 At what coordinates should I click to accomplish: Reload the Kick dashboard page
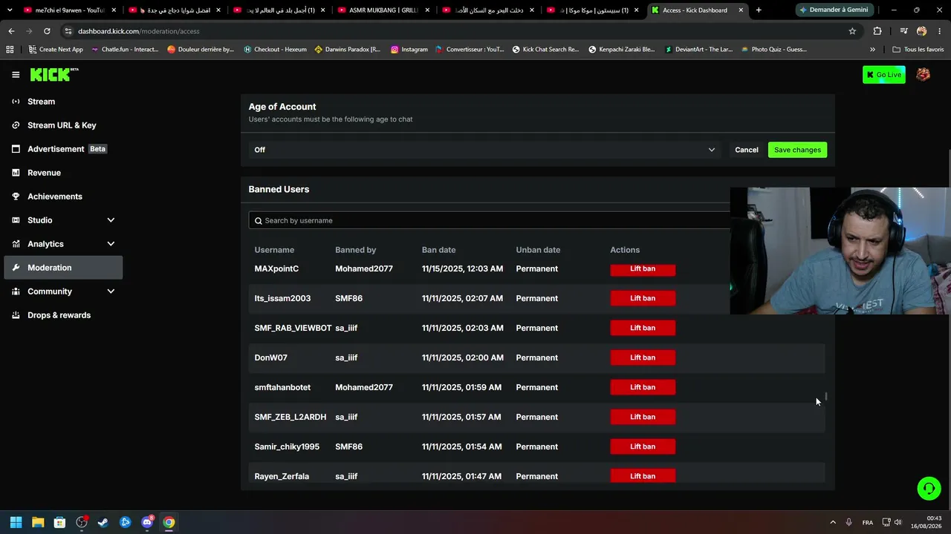(47, 31)
